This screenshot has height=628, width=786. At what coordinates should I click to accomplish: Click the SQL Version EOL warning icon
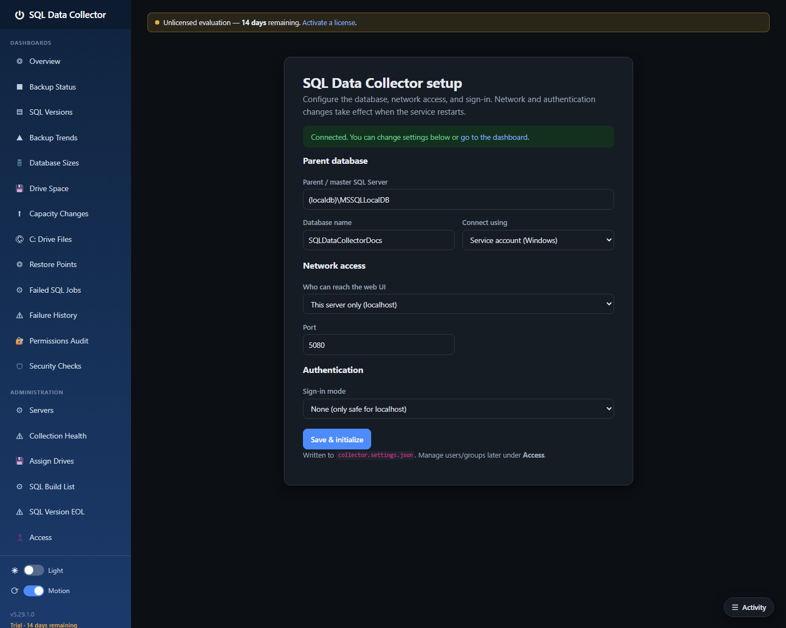pyautogui.click(x=20, y=512)
